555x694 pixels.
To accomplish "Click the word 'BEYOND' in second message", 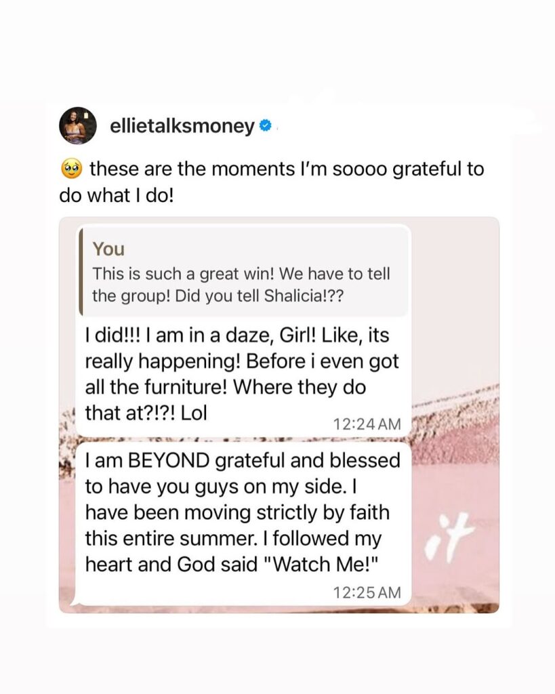I will (169, 461).
